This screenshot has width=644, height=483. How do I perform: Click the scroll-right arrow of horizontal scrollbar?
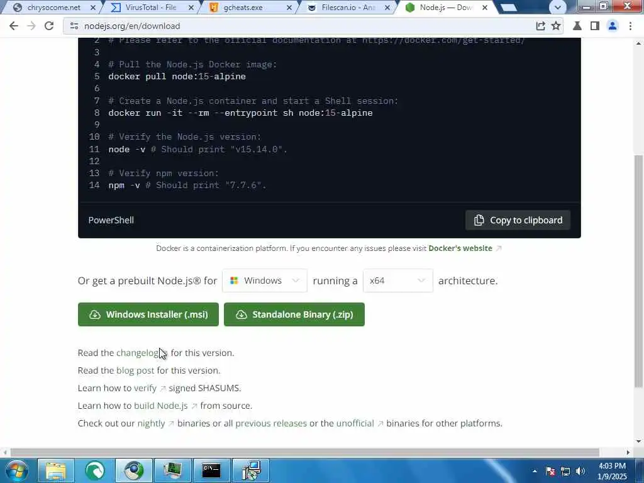click(x=628, y=452)
